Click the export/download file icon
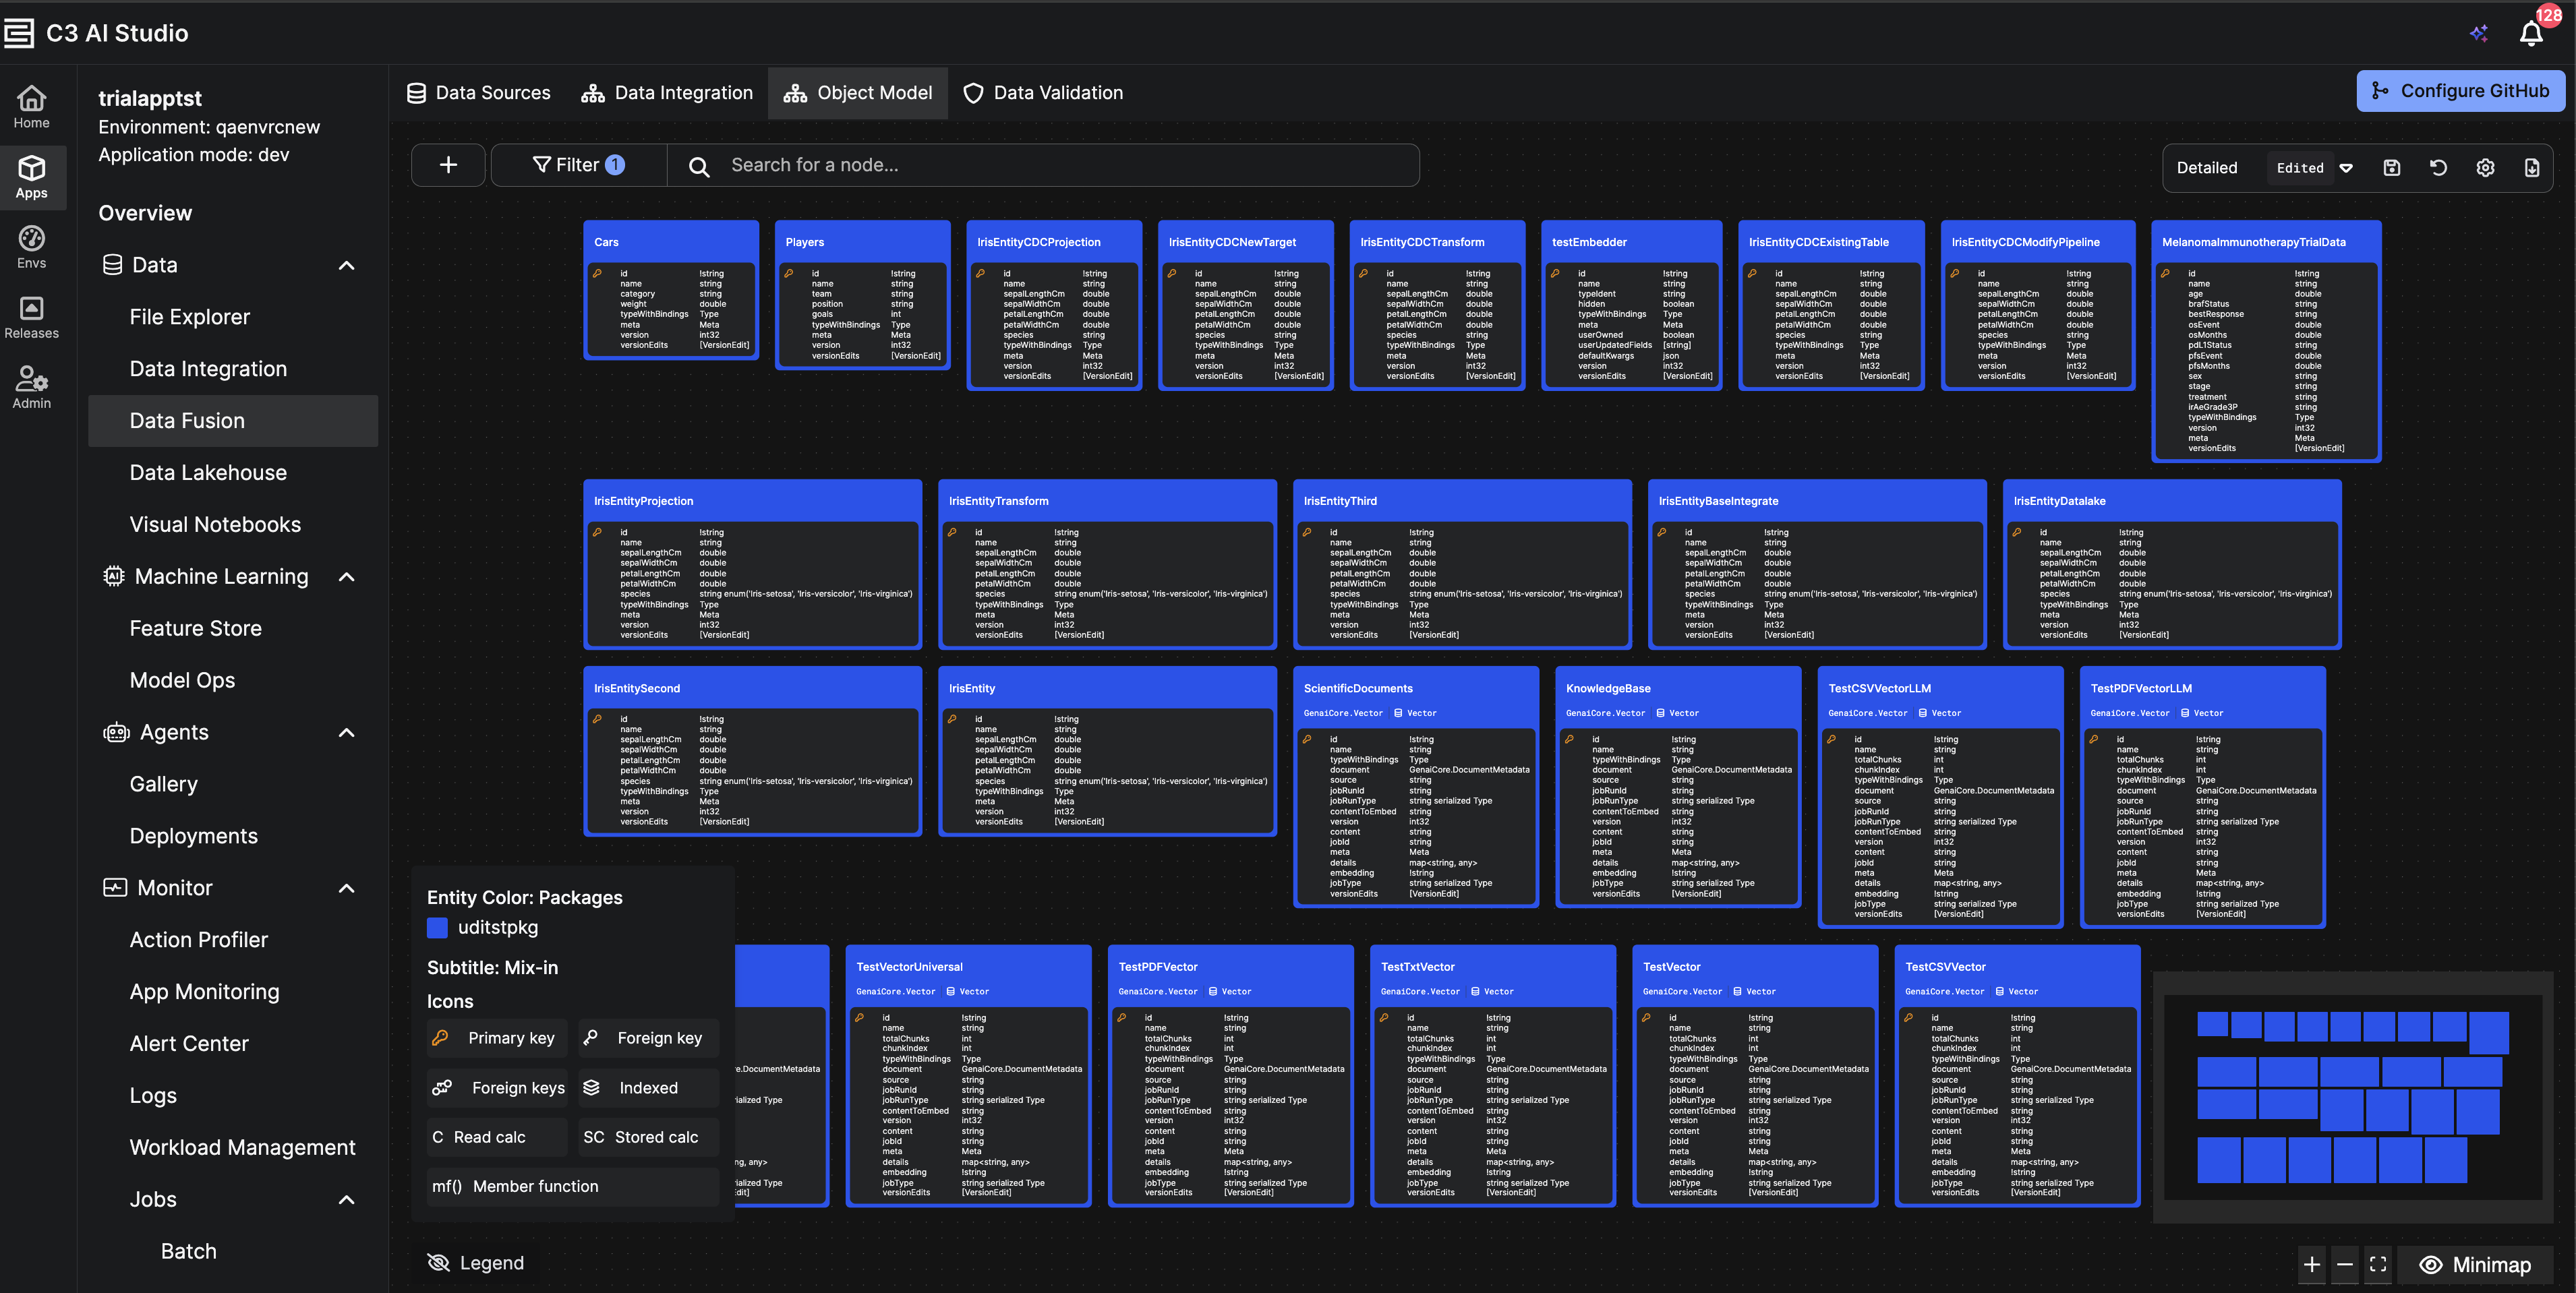This screenshot has width=2576, height=1293. [2531, 168]
